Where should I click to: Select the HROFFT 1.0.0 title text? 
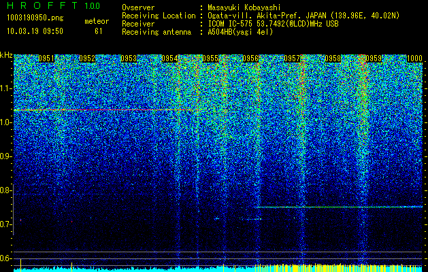coord(53,5)
